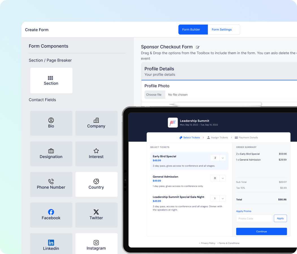The height and width of the screenshot is (254, 297).
Task: Click the Continue button
Action: point(261,231)
